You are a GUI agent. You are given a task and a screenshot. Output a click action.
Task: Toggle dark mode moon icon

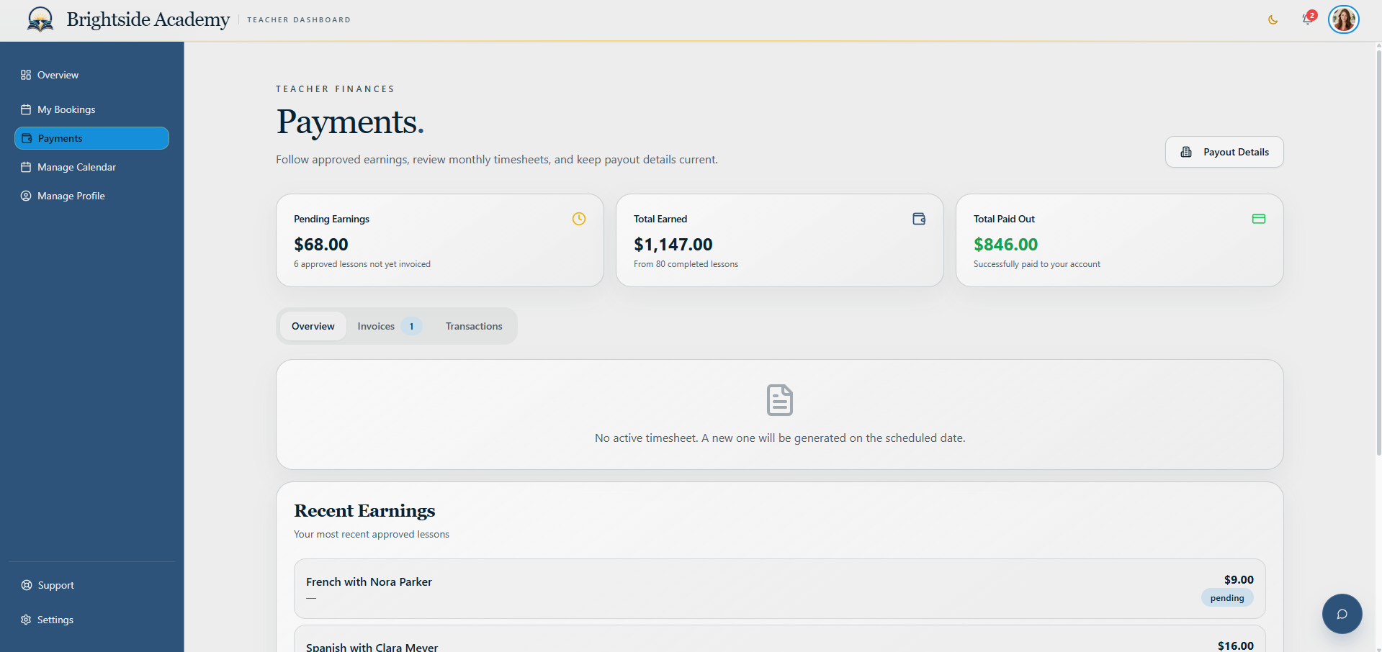1273,20
